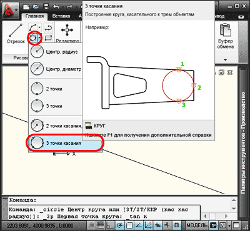Click the clean screen icon at status bar end
250x231 pixels.
point(236,225)
